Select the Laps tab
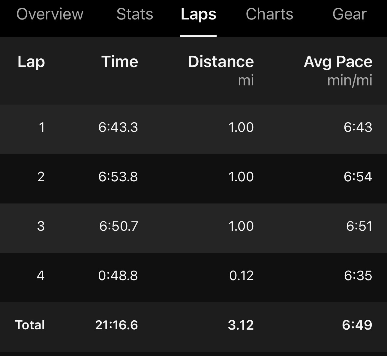This screenshot has width=387, height=356. pos(198,14)
